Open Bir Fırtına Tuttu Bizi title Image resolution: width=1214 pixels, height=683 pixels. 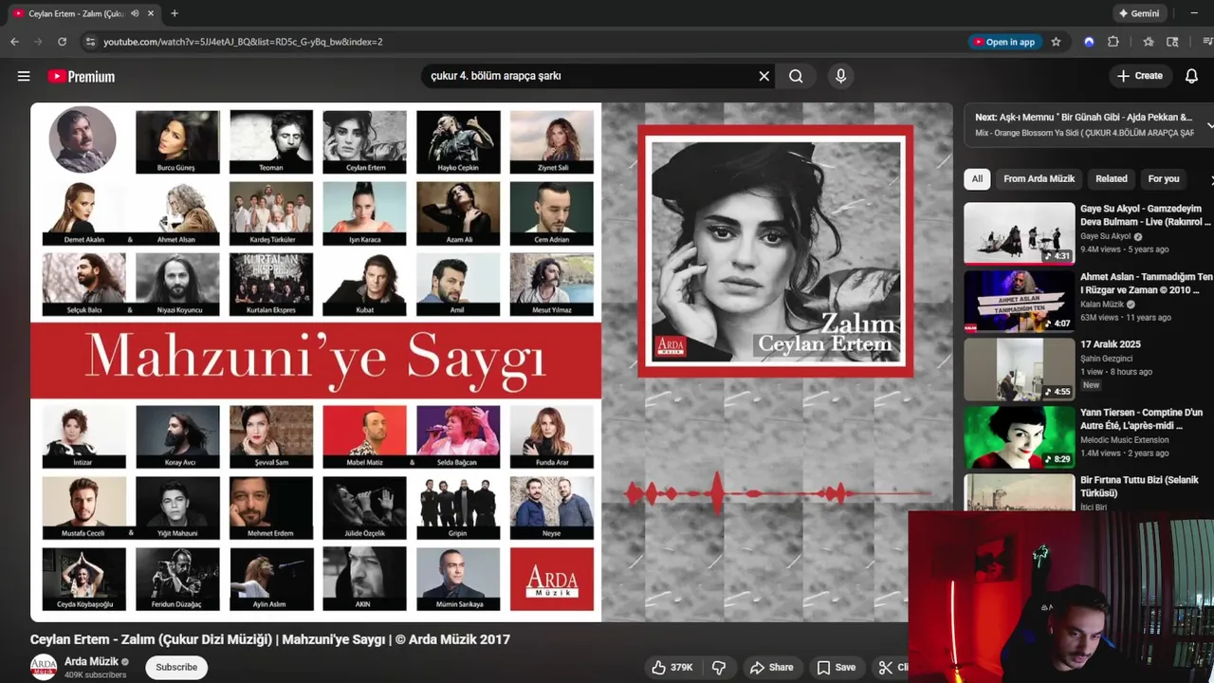pyautogui.click(x=1140, y=487)
